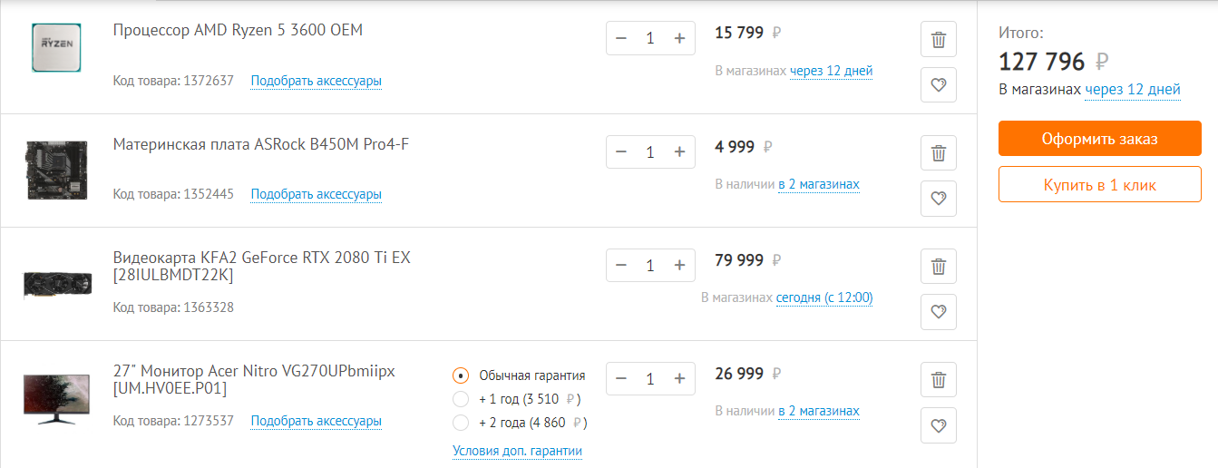This screenshot has height=468, width=1218.
Task: Choose the +2 года warranty option
Action: [461, 423]
